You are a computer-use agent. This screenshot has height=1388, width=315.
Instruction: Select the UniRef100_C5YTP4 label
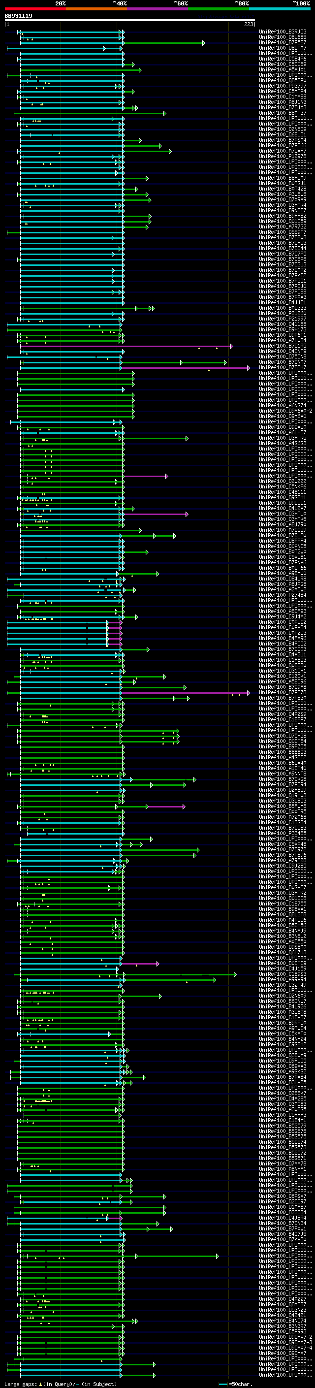click(x=283, y=91)
